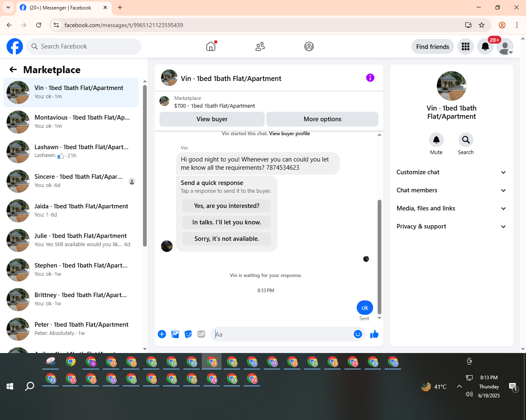Show hidden system tray icons chevron
Image resolution: width=526 pixels, height=420 pixels.
459,386
